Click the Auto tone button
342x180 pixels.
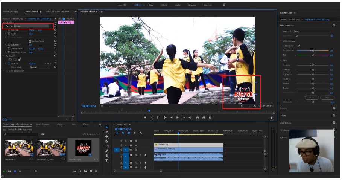[x=327, y=98]
